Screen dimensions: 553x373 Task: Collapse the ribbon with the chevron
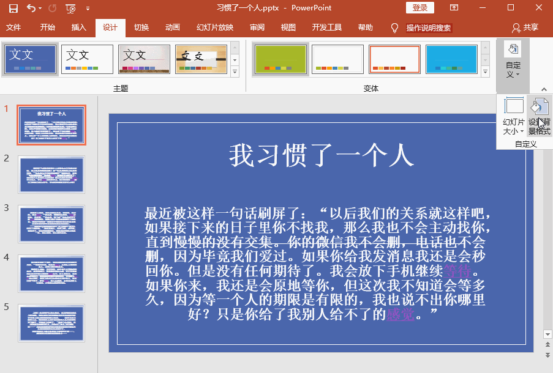pos(544,89)
